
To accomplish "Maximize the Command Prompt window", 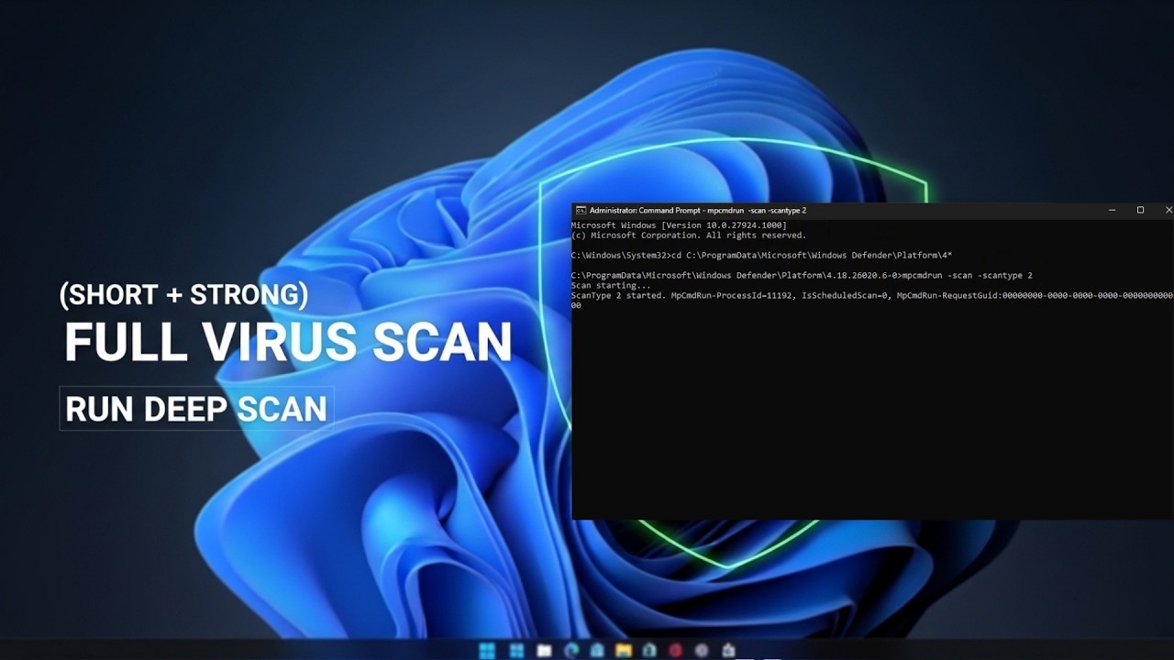I will tap(1140, 210).
